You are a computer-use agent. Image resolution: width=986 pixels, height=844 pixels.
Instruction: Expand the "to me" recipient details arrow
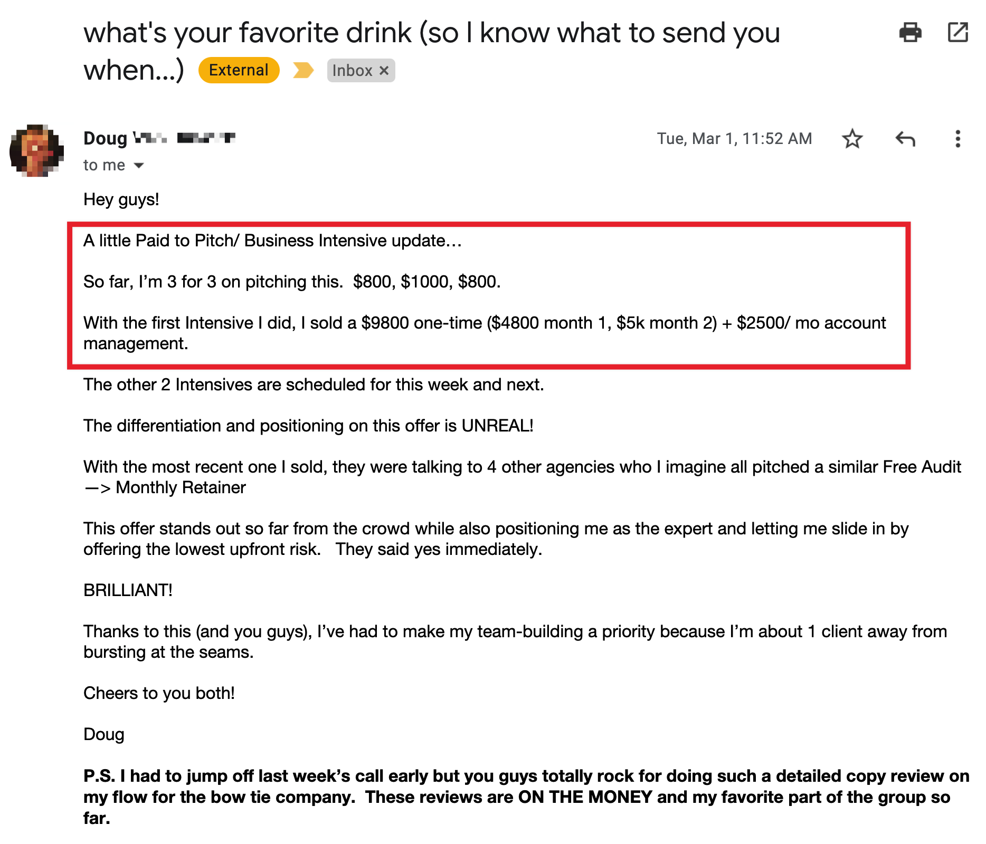click(x=139, y=166)
